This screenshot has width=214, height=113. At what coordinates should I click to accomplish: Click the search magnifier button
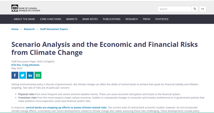coord(195,9)
